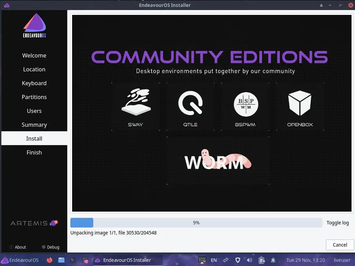
Task: Select the Welcome step in sidebar
Action: tap(34, 55)
